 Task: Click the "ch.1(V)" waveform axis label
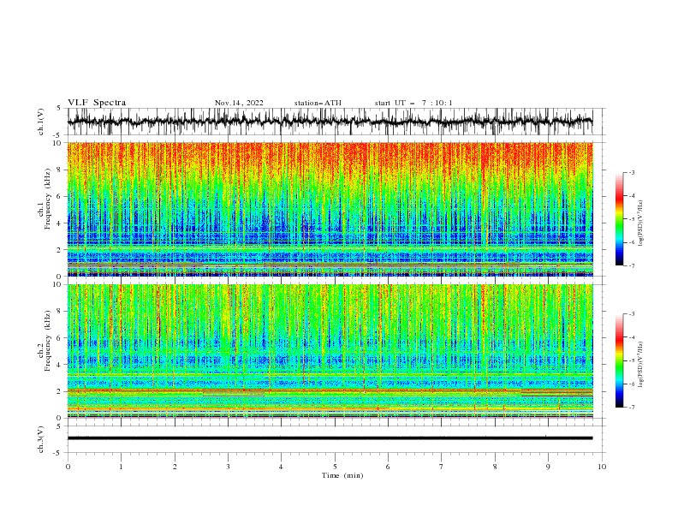41,122
